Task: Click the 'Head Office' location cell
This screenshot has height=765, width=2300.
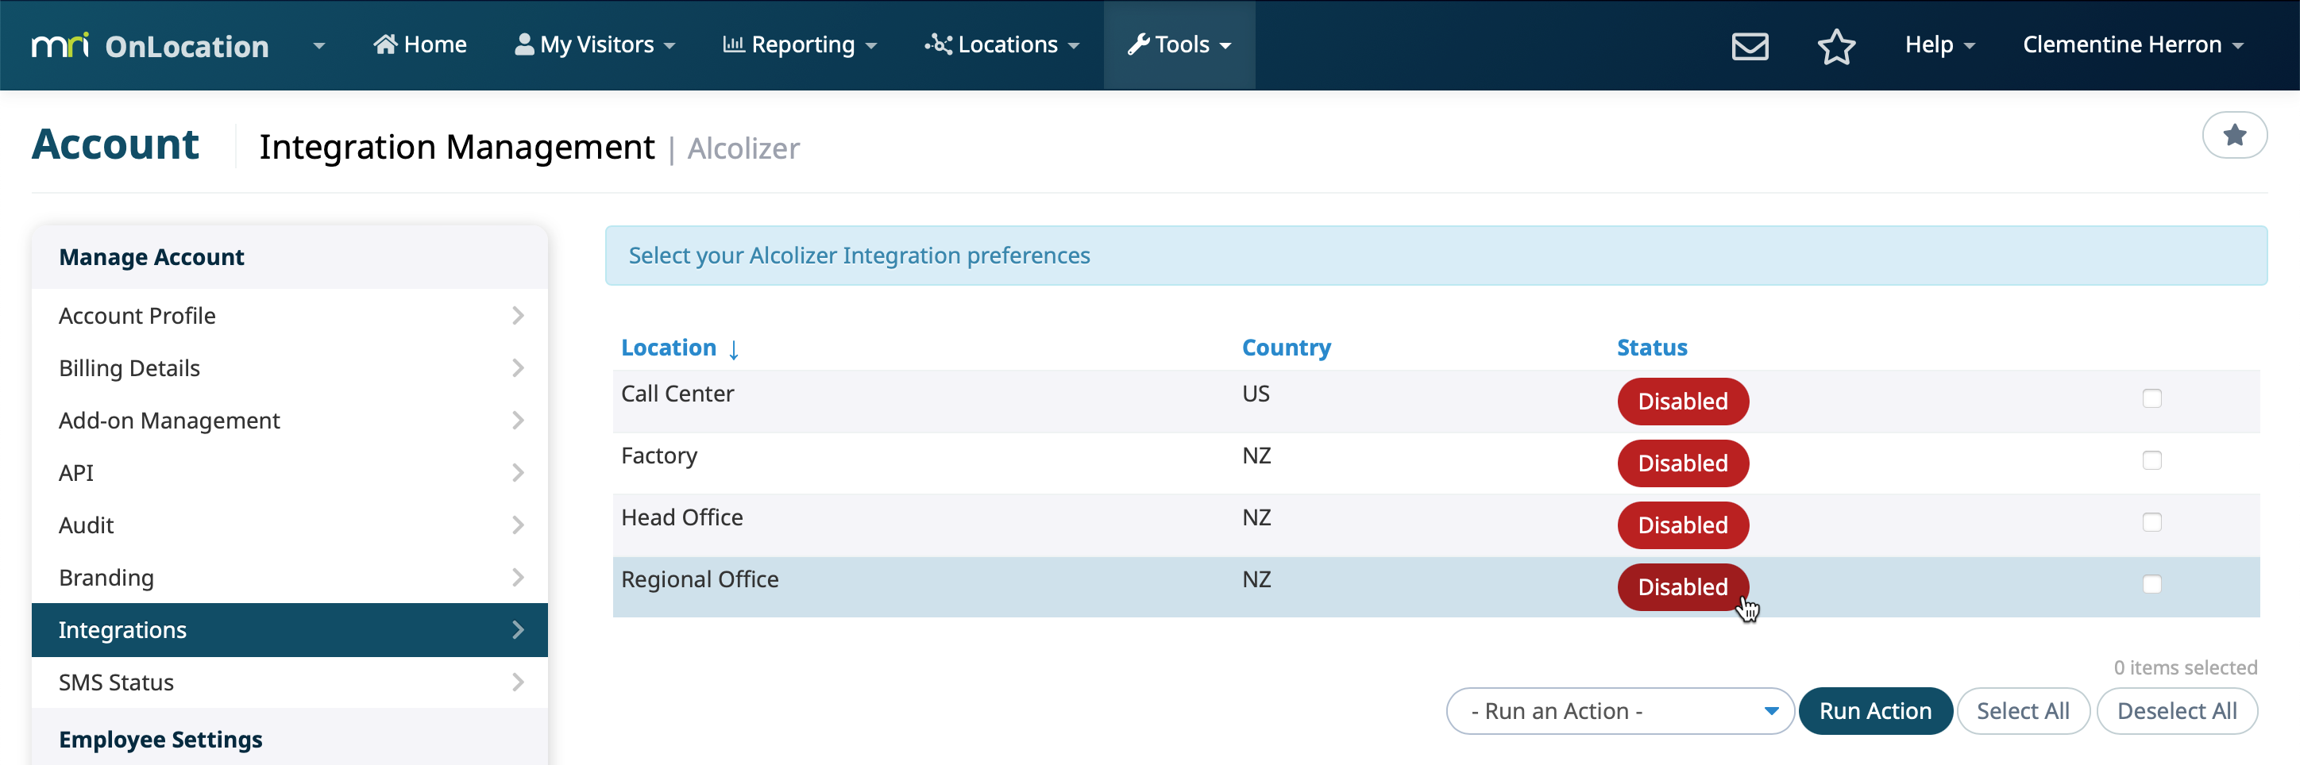Action: click(x=681, y=517)
